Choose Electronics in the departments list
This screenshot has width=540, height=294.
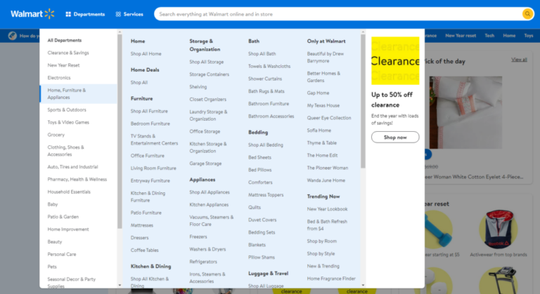pyautogui.click(x=59, y=77)
